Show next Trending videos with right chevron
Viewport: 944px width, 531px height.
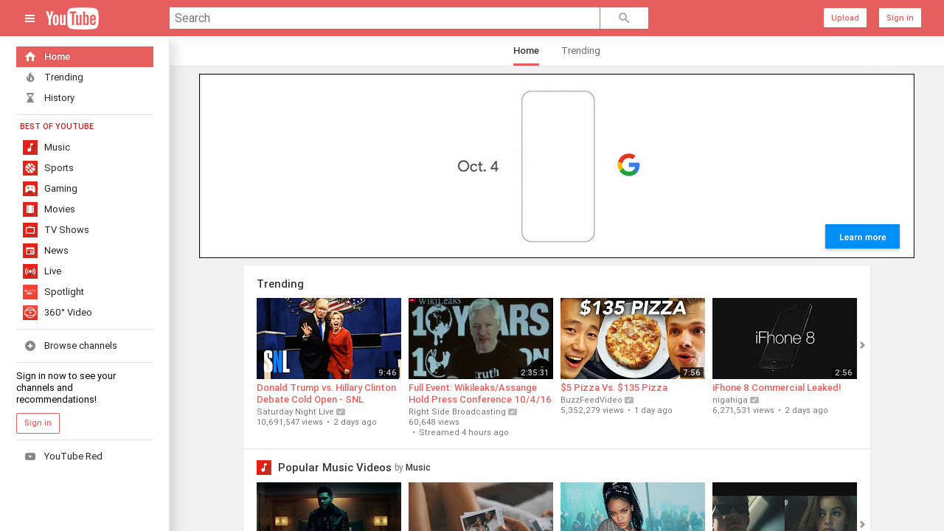(x=862, y=345)
